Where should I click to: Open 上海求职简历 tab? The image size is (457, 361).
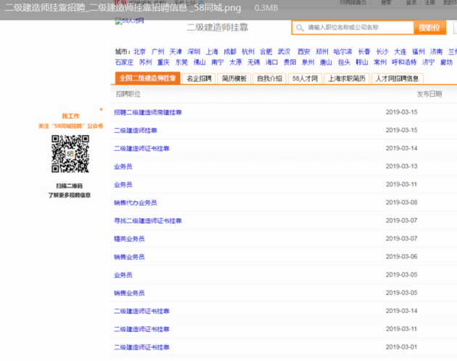(347, 78)
